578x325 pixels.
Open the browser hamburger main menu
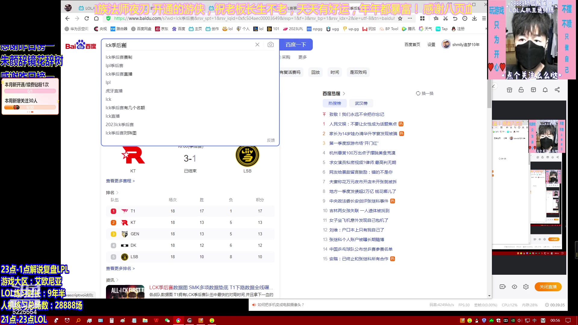(x=484, y=18)
